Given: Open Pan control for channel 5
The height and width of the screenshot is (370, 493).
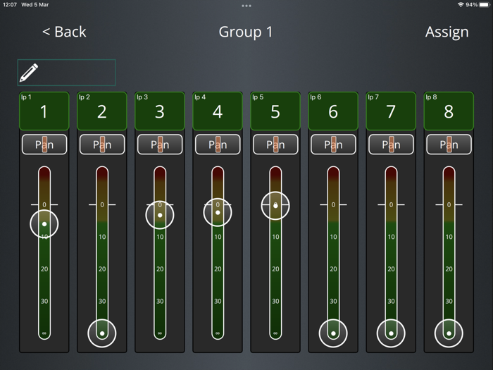Looking at the screenshot, I should point(276,144).
